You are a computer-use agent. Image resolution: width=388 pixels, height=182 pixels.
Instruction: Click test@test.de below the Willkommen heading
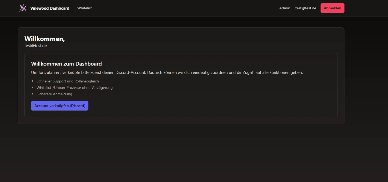[36, 46]
